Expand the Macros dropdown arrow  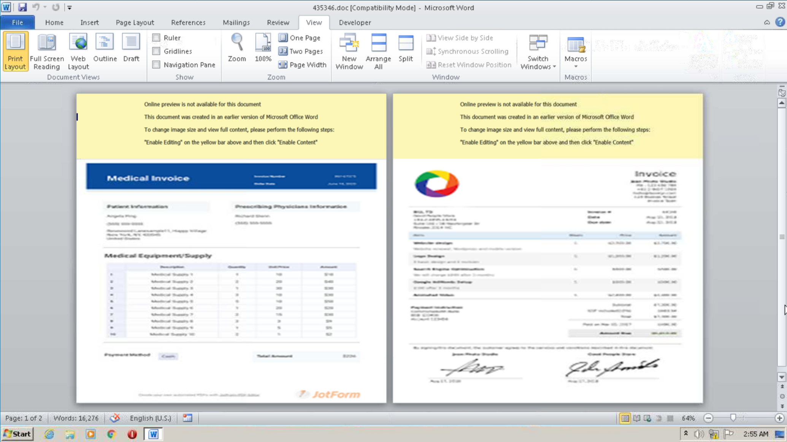(576, 67)
